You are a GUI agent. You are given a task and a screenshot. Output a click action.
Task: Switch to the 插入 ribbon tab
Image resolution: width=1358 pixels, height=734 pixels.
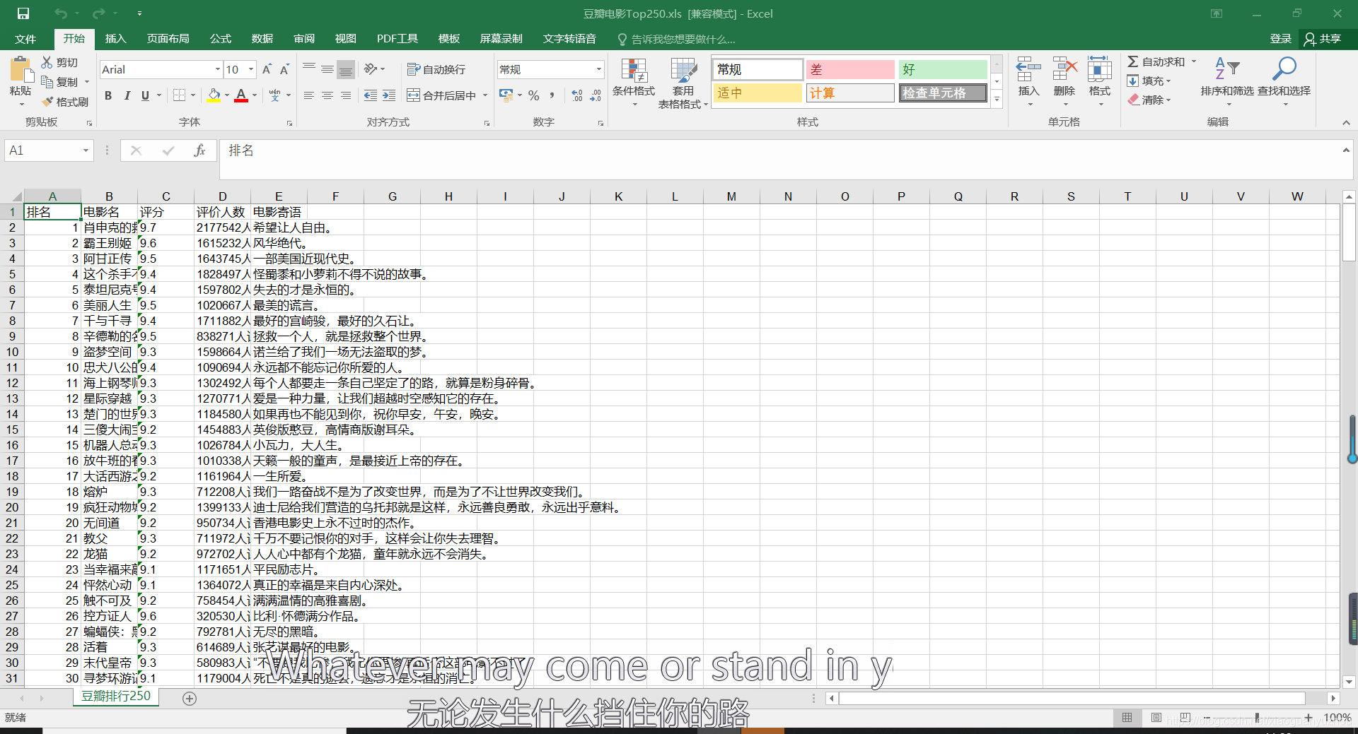pos(115,39)
